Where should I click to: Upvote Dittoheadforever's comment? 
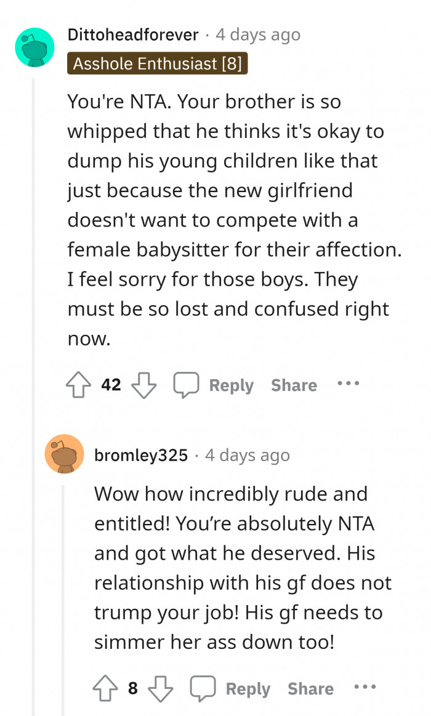78,385
